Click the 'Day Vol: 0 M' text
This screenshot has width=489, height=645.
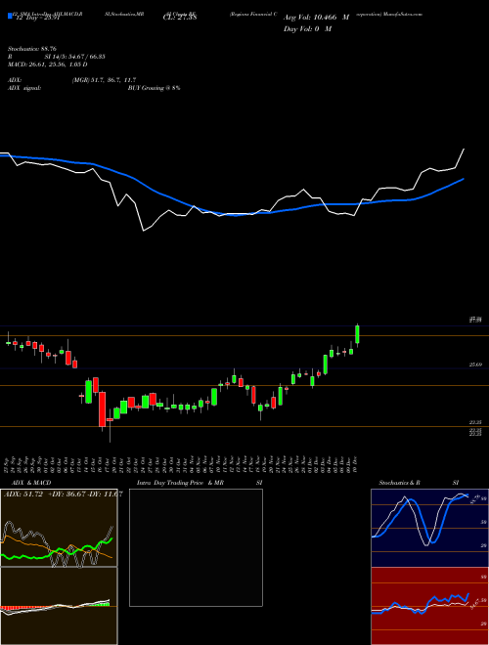[307, 29]
